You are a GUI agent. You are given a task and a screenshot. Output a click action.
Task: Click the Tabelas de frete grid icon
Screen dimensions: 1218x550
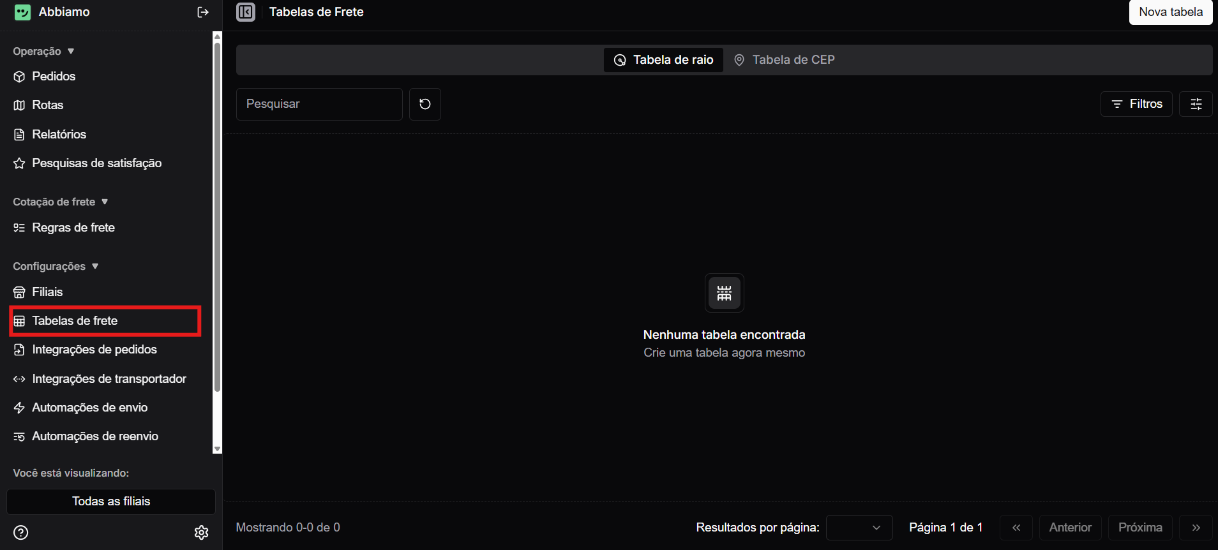click(x=19, y=321)
